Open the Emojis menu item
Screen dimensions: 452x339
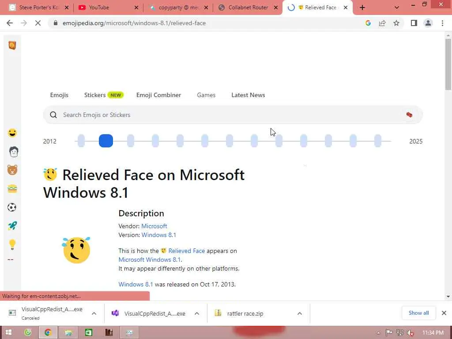(x=59, y=95)
